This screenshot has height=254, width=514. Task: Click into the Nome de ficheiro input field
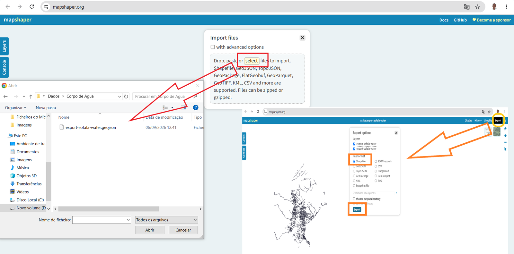point(99,220)
